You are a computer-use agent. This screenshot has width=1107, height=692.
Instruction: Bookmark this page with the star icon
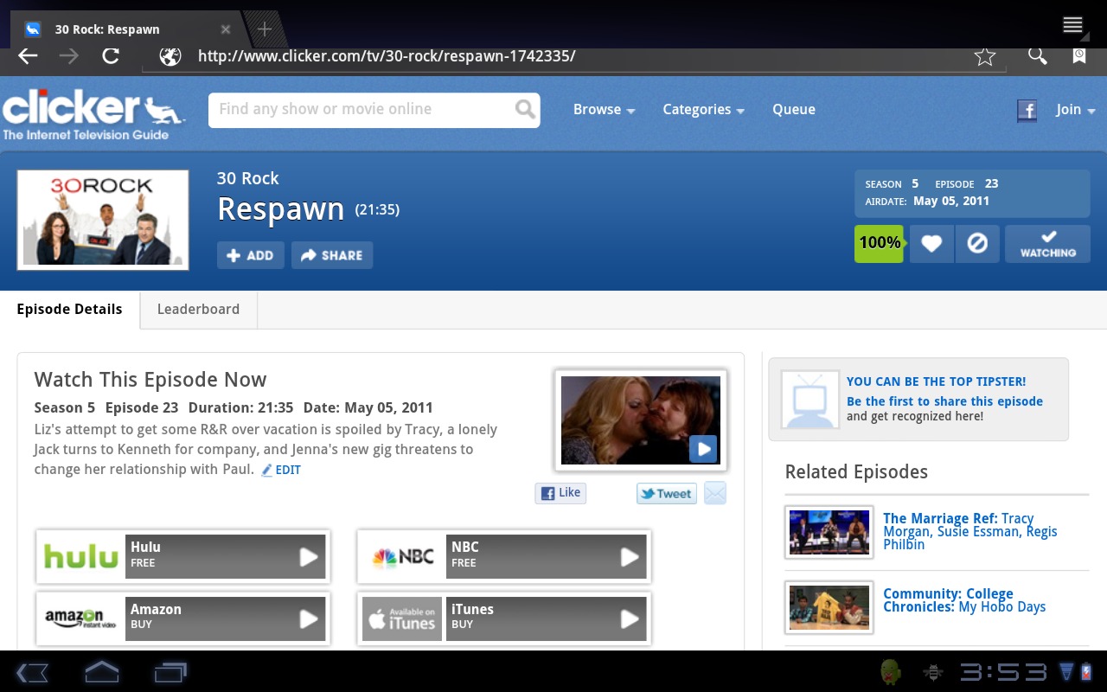click(984, 57)
